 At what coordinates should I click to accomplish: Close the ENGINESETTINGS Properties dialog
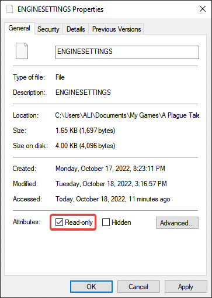coord(203,9)
